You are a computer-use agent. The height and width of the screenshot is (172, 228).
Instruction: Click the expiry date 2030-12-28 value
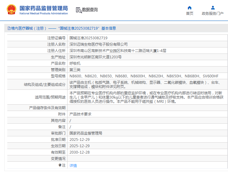pos(79,152)
